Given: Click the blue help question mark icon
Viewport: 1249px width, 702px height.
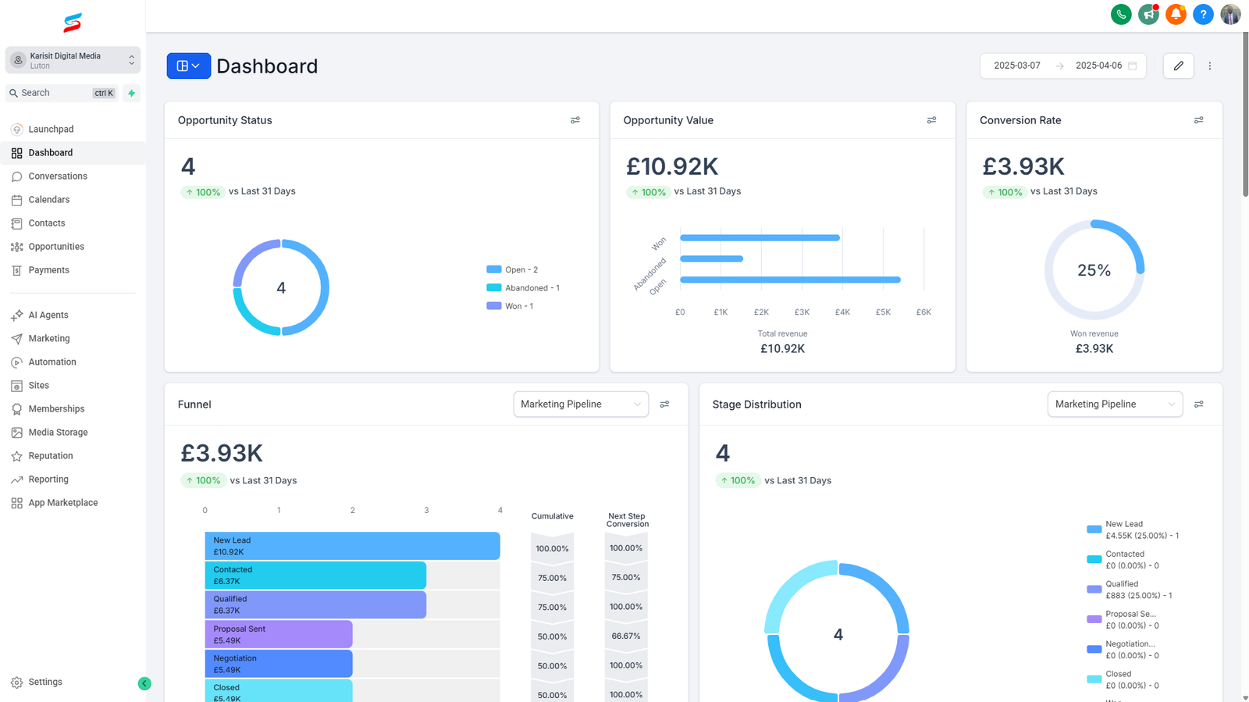Looking at the screenshot, I should (x=1203, y=14).
